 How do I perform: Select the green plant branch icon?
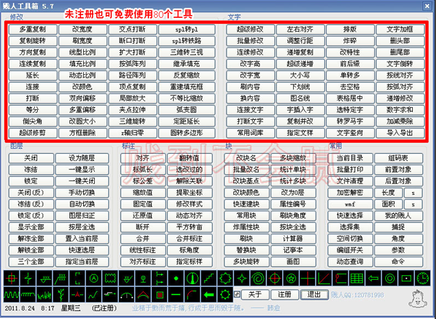[60, 294]
